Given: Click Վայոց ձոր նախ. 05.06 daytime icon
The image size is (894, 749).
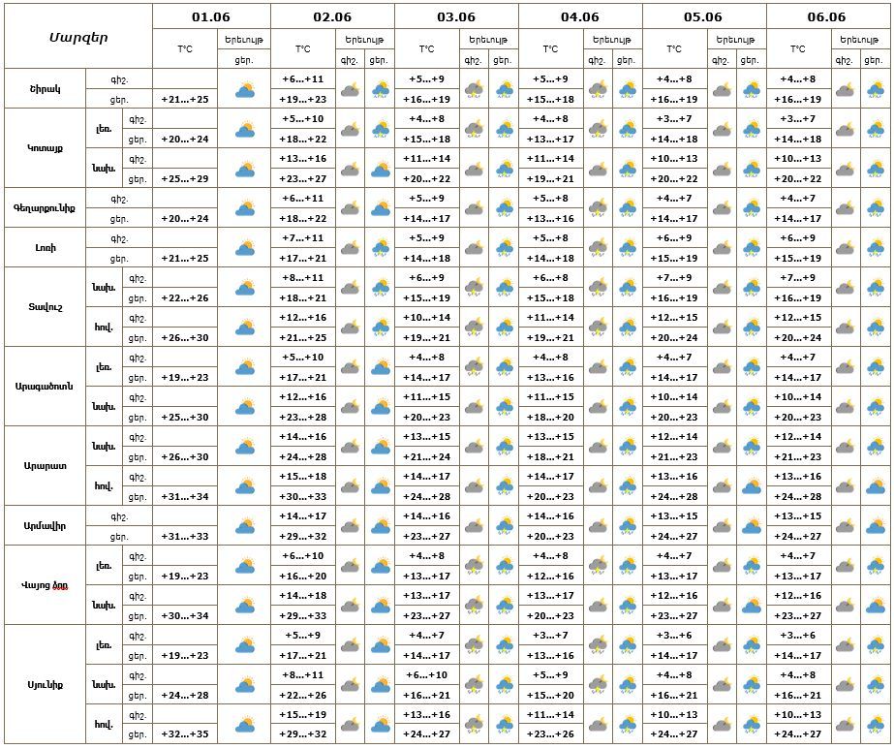Looking at the screenshot, I should coord(752,606).
